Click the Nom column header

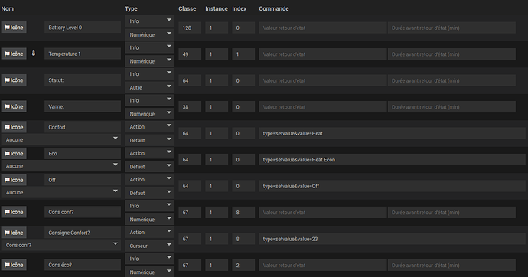[x=8, y=8]
